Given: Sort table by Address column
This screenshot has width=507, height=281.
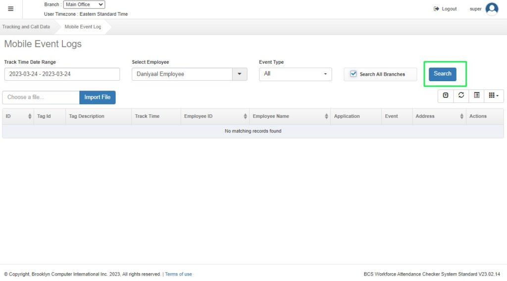Looking at the screenshot, I should click(x=461, y=116).
